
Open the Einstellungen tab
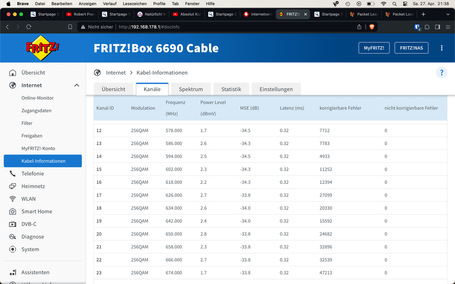coord(276,89)
